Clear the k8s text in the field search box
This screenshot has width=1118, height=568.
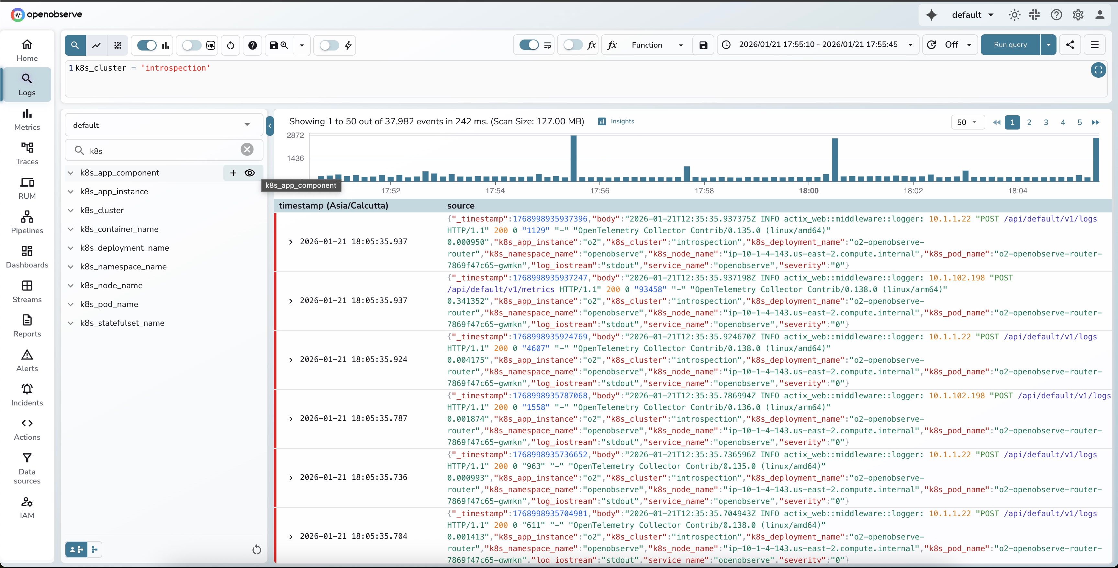click(247, 149)
